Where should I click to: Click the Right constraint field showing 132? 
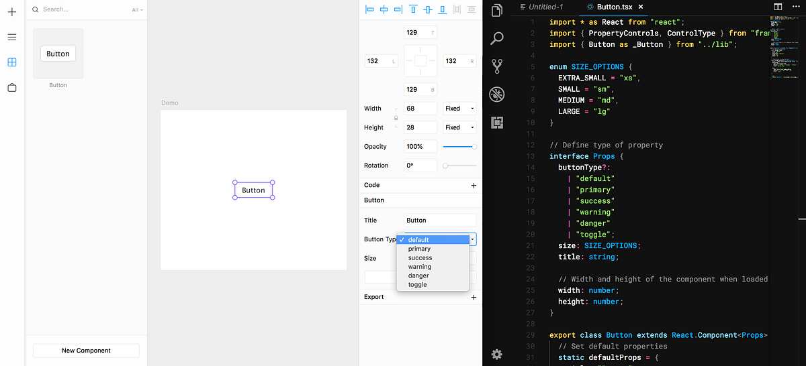point(460,61)
